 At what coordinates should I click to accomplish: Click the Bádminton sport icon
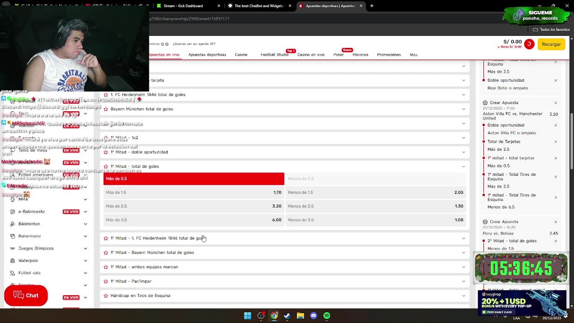(x=13, y=224)
